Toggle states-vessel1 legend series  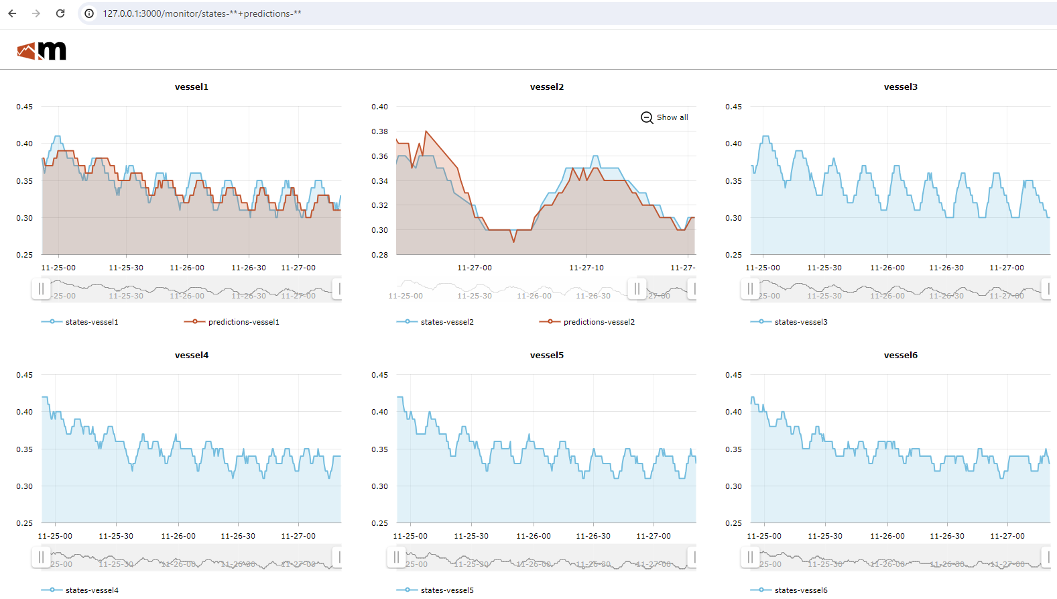click(80, 322)
